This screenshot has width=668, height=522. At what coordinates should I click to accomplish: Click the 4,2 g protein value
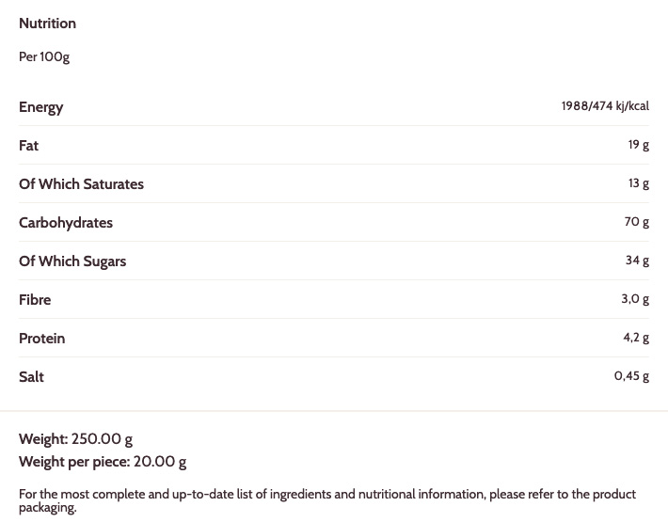[x=636, y=338]
